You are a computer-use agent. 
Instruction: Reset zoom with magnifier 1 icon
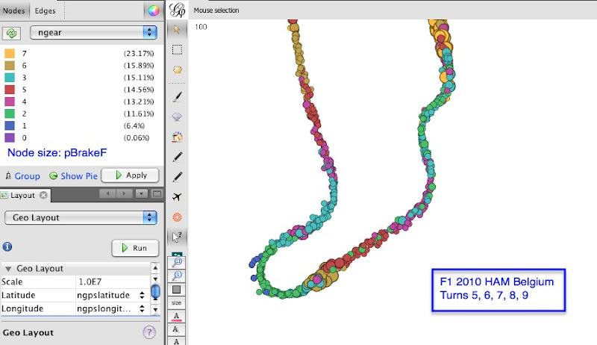177,276
